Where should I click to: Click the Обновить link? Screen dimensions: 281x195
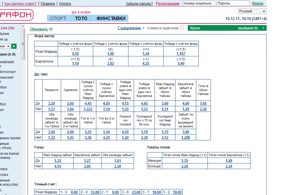(39, 29)
